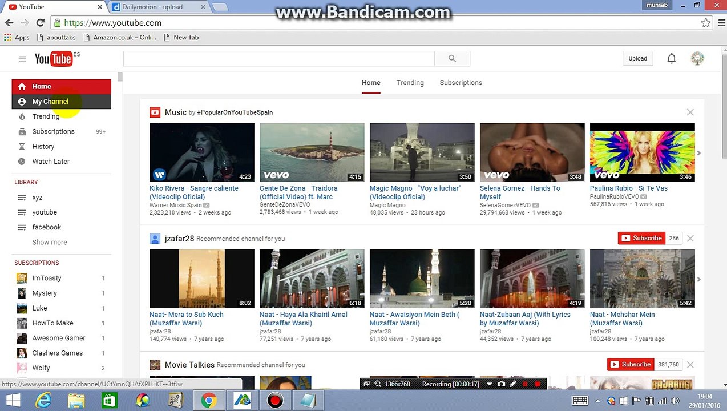
Task: Open Subscriptions in the sidebar
Action: coord(53,131)
